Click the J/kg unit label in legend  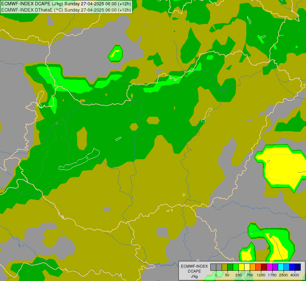[194, 276]
